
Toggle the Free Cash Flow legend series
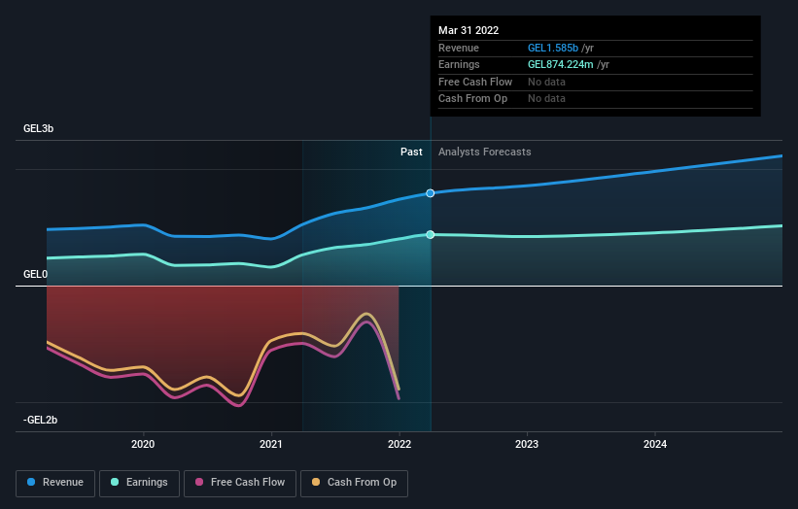point(240,483)
